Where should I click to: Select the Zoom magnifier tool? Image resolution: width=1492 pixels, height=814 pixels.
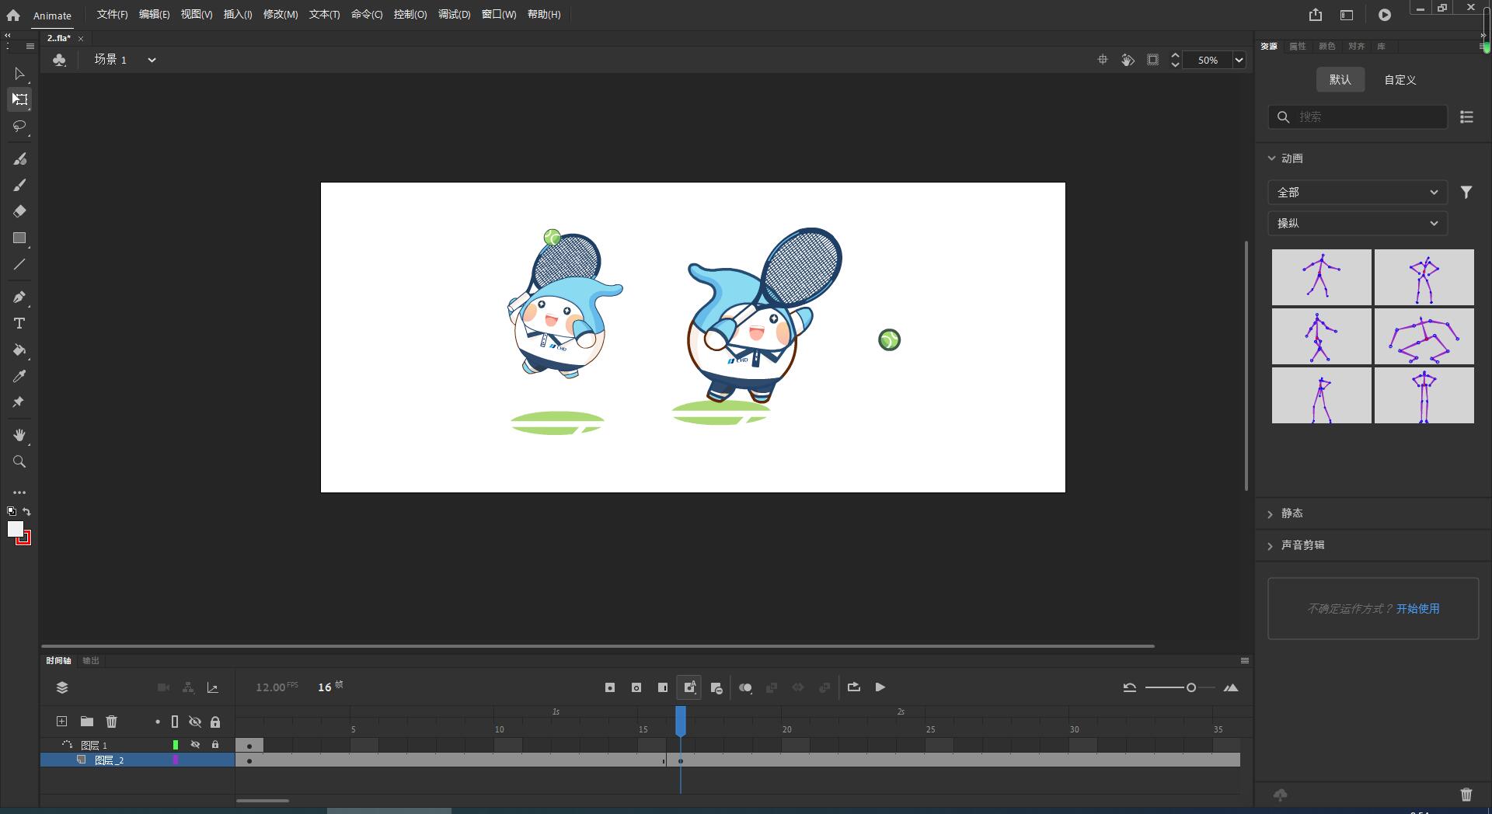pos(19,461)
